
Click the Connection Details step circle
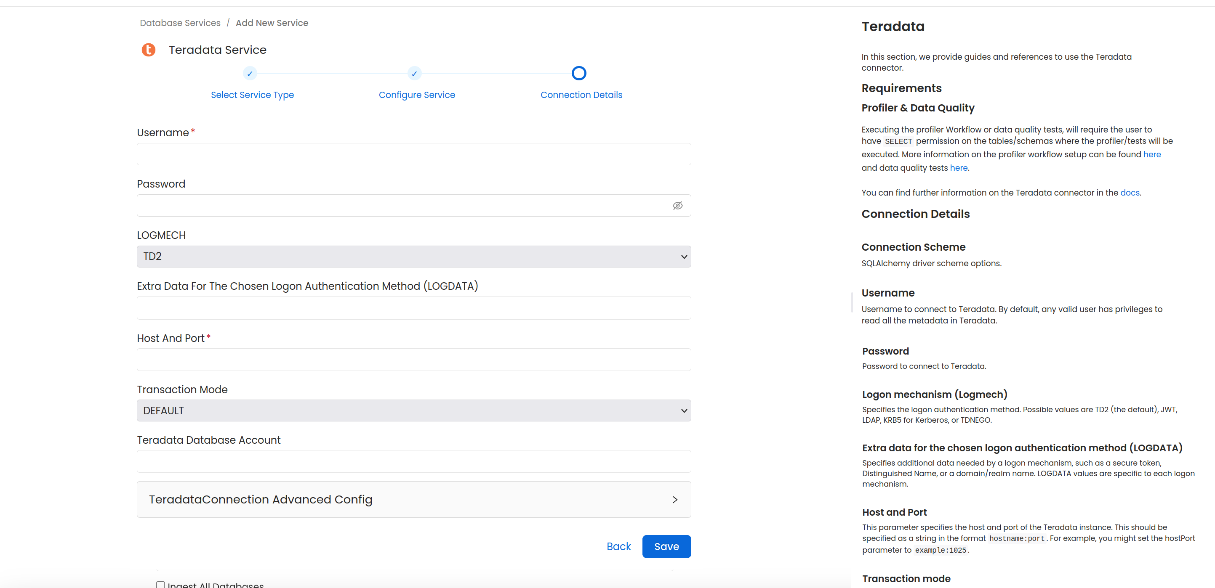coord(578,73)
